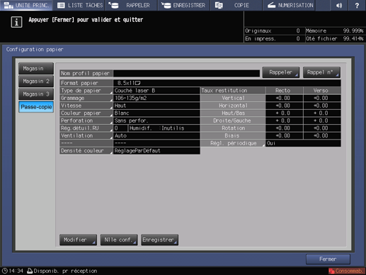The image size is (366, 275).
Task: Switch to the LISTE TACHES tab
Action: [x=80, y=5]
